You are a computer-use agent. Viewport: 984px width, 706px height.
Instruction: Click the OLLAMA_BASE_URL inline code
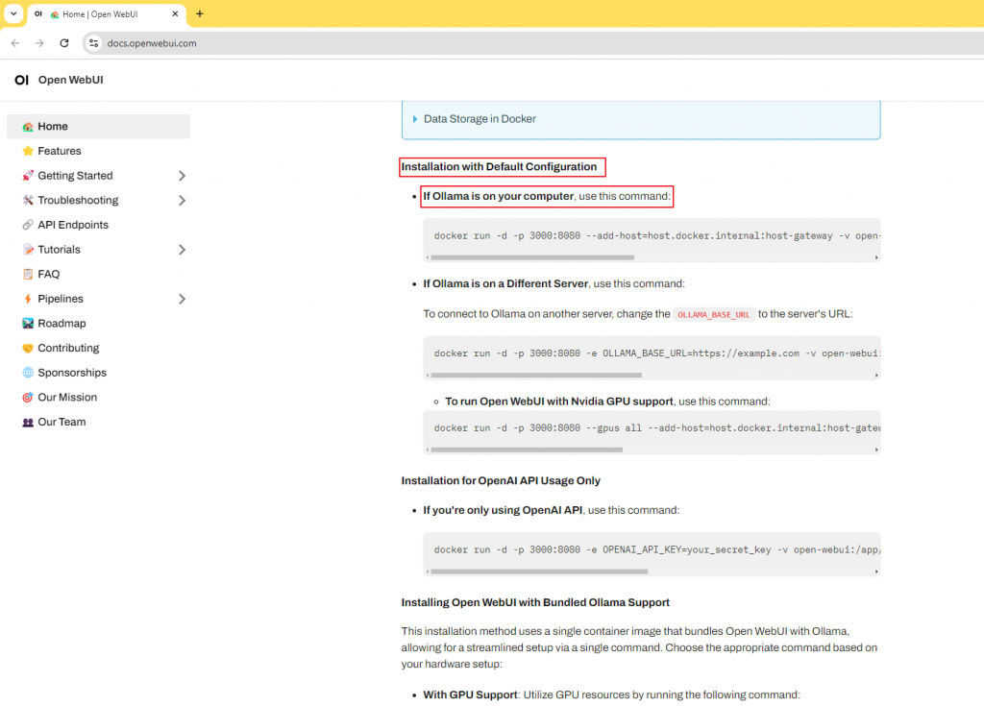714,314
